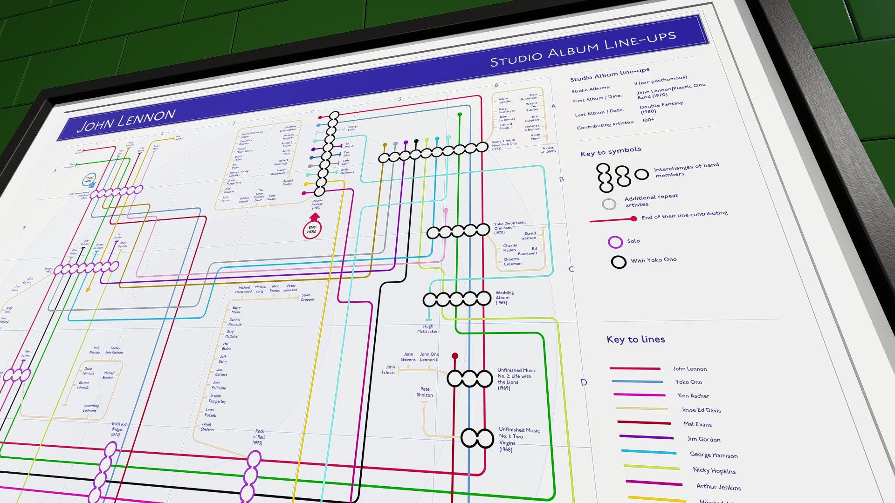Click the grey Additional repeat artistes circle
Image resolution: width=895 pixels, height=503 pixels.
609,204
